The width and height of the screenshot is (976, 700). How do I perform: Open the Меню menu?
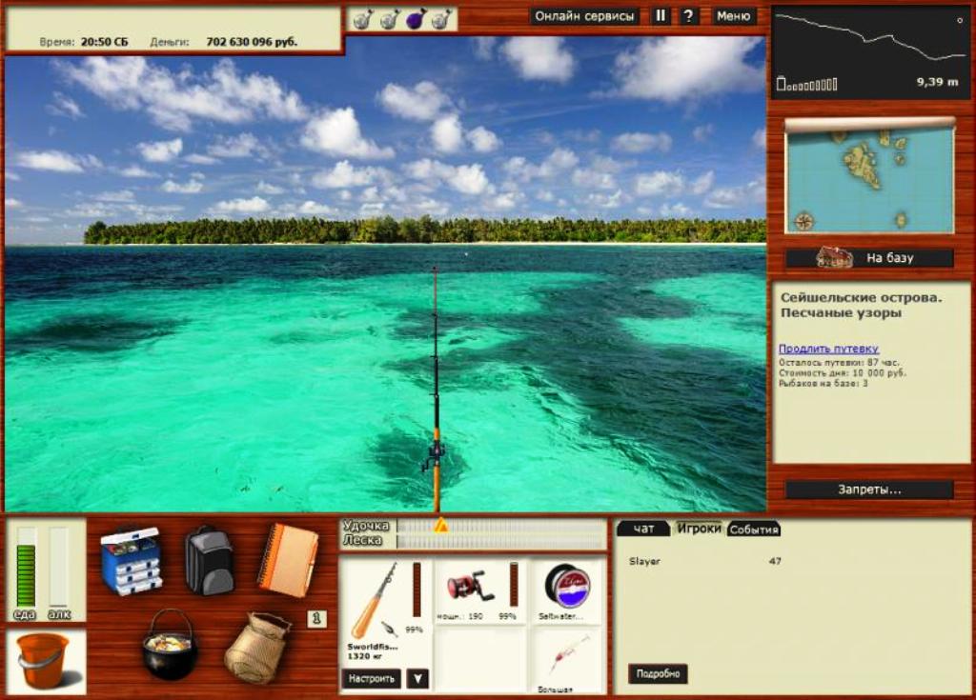pos(733,16)
